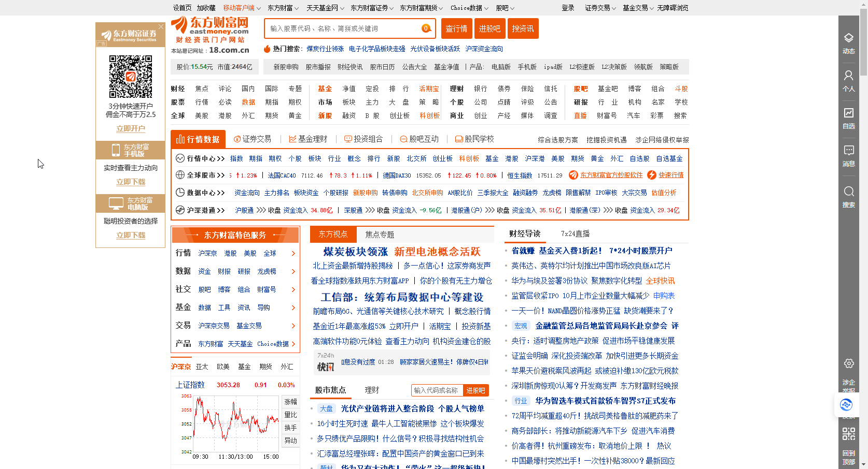The width and height of the screenshot is (868, 469).
Task: Click 沪深港通 icon header
Action: pyautogui.click(x=200, y=210)
